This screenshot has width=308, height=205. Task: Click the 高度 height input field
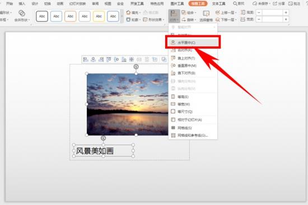(273, 12)
